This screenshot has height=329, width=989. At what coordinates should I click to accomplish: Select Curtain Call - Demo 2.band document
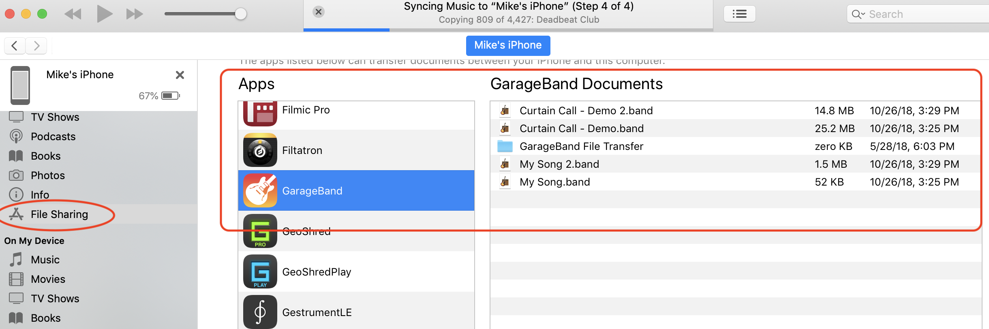pos(735,110)
